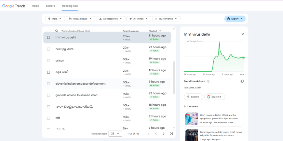The width and height of the screenshot is (283, 141).
Task: Close the h1n1 virus delhi panel
Action: point(243,34)
